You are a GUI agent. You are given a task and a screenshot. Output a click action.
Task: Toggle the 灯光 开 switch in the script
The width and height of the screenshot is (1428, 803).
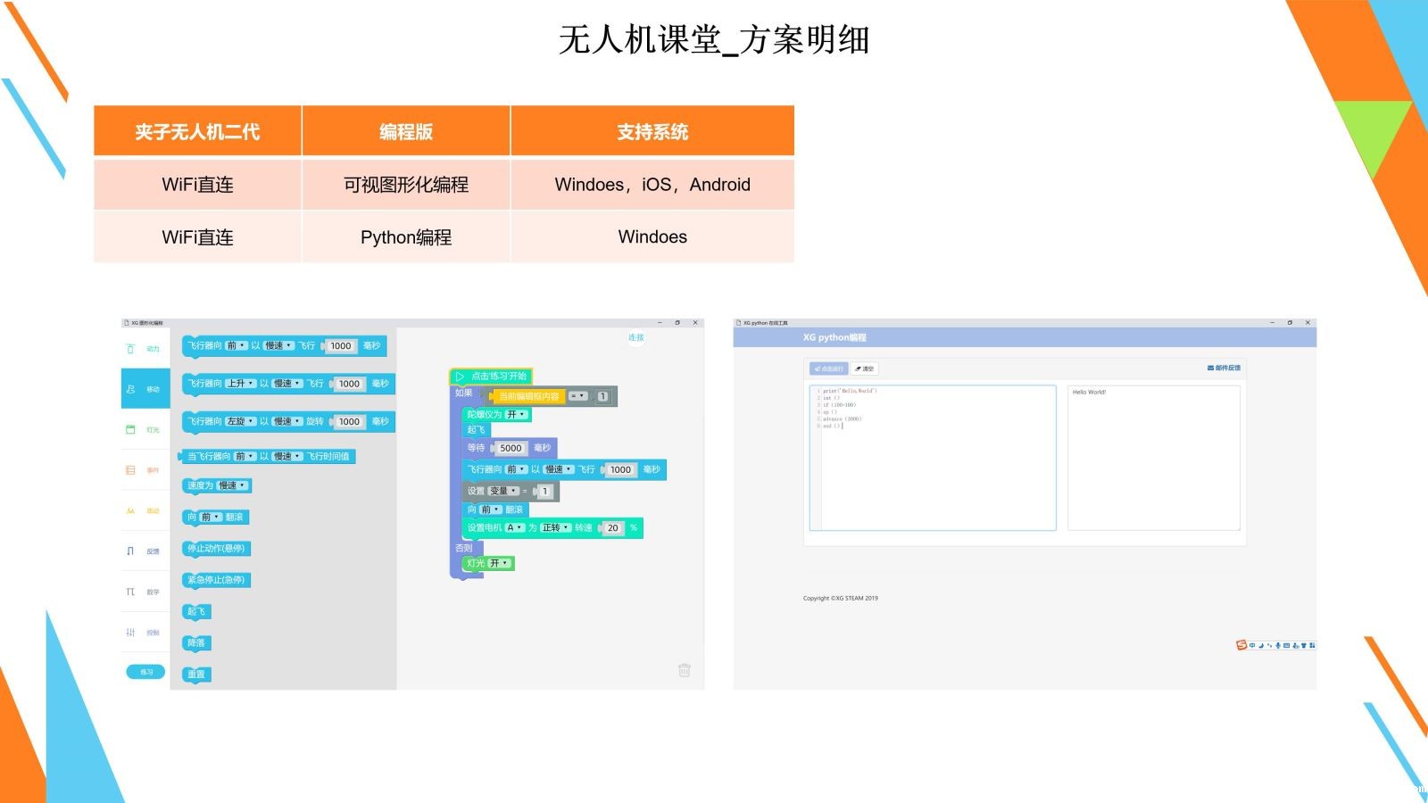coord(499,564)
